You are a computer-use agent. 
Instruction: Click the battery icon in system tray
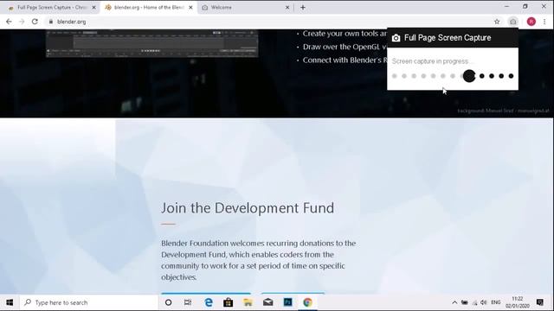click(x=465, y=302)
